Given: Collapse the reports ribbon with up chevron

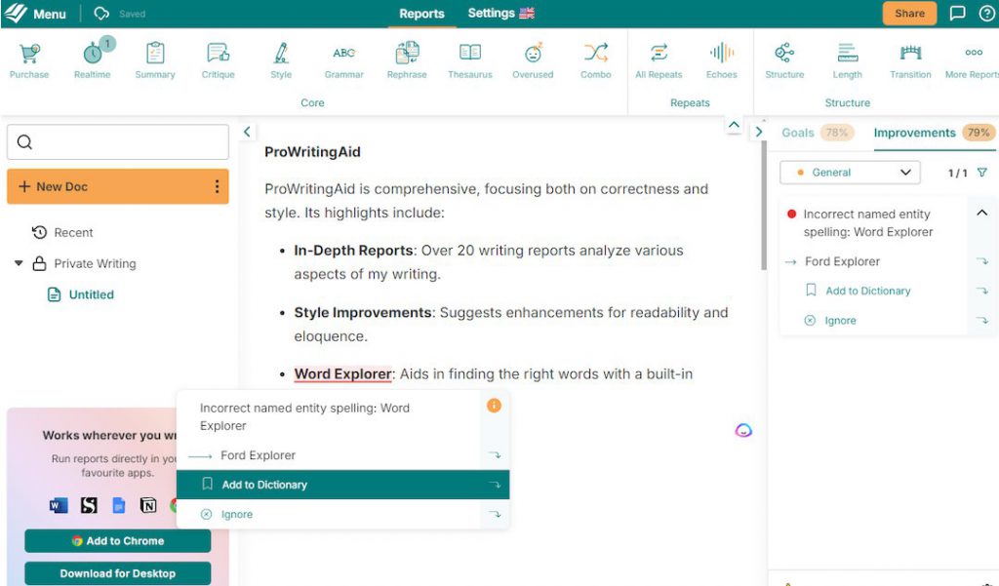Looking at the screenshot, I should 734,125.
